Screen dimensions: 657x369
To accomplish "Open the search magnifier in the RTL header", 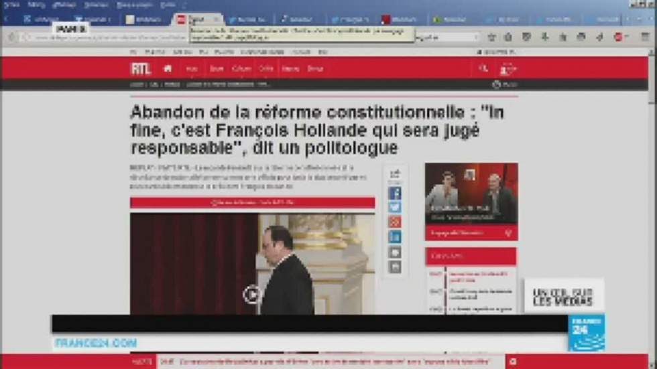I will coord(483,68).
